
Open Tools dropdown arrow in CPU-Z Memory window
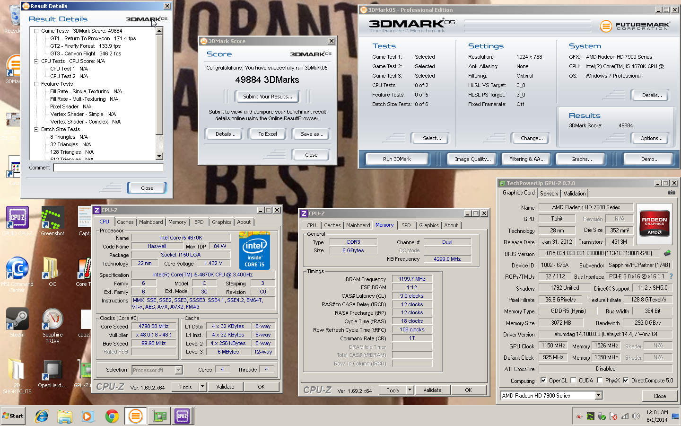click(410, 390)
